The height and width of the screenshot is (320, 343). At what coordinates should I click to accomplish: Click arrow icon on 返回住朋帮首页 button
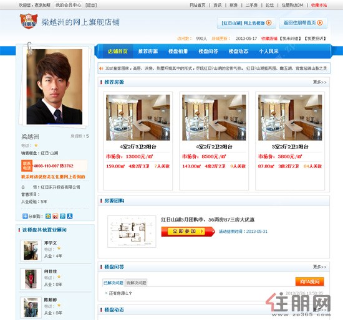point(320,22)
